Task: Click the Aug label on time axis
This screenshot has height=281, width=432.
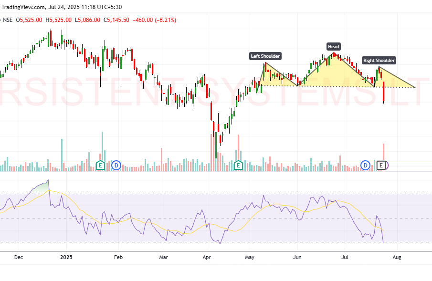Action: pos(396,257)
